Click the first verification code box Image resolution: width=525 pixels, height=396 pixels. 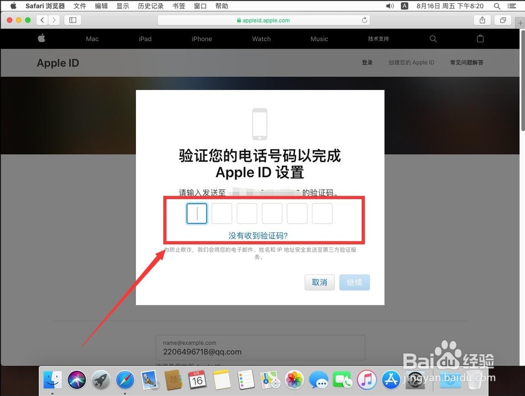click(x=197, y=214)
